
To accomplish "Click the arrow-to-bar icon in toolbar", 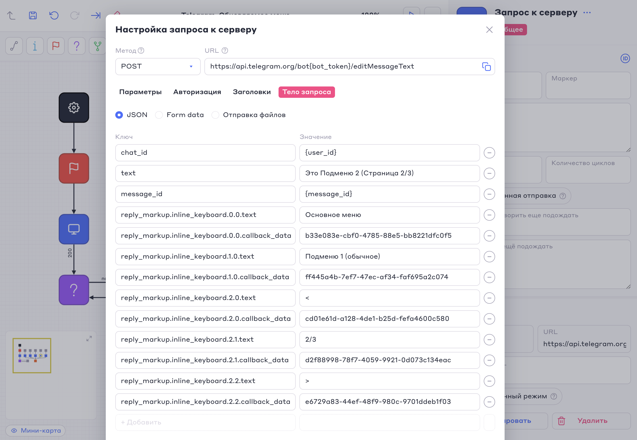I will (x=96, y=16).
